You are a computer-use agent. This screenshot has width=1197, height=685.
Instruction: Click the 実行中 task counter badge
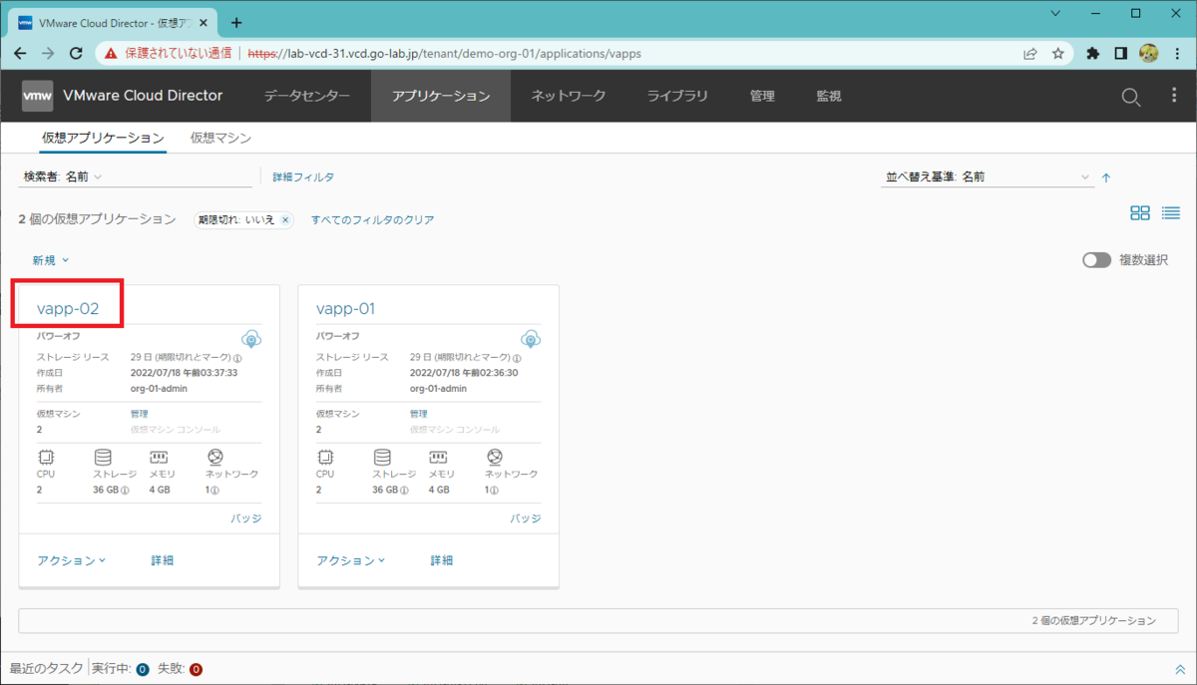pyautogui.click(x=143, y=669)
